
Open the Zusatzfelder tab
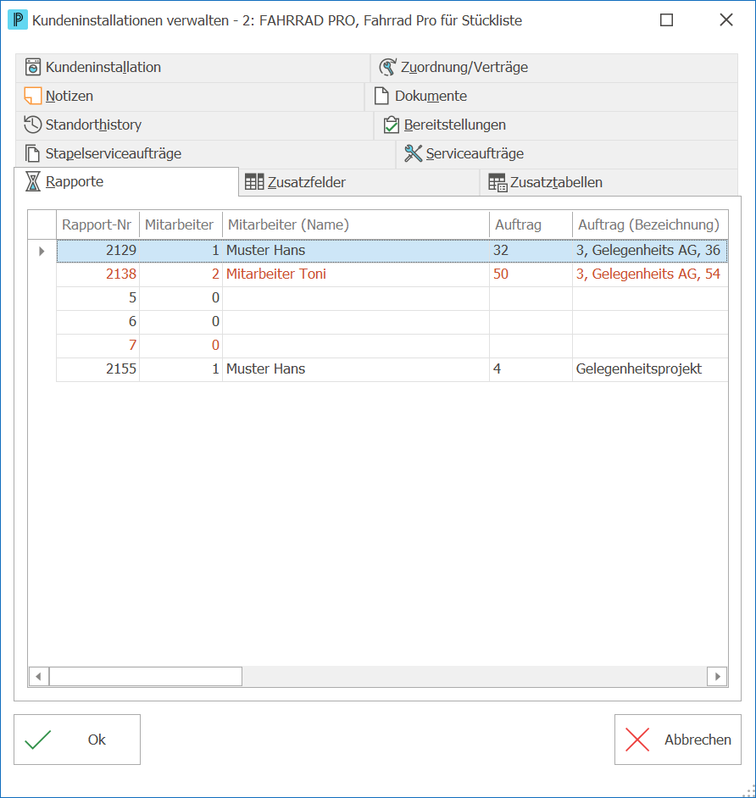tap(359, 183)
